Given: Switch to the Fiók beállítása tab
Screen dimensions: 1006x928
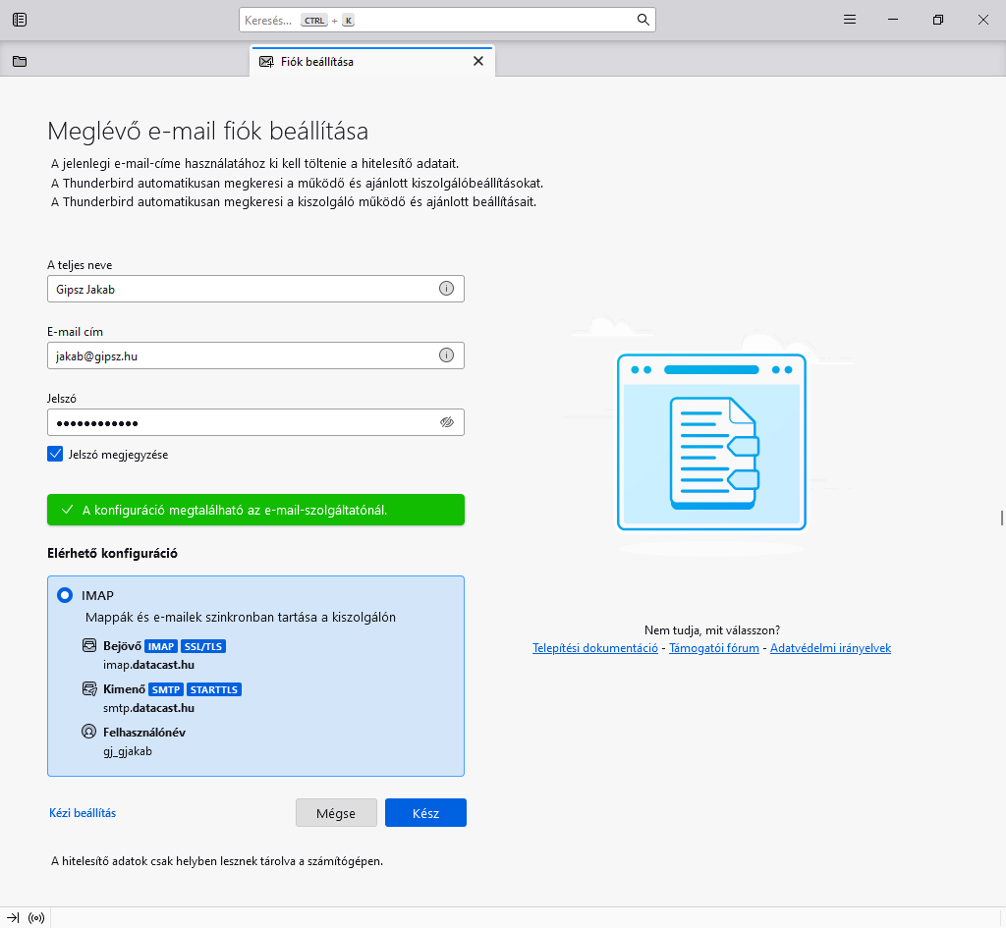Looking at the screenshot, I should point(371,62).
